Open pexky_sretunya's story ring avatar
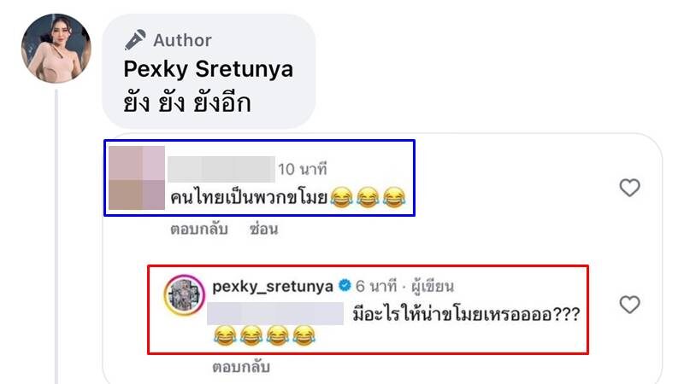 pyautogui.click(x=184, y=294)
